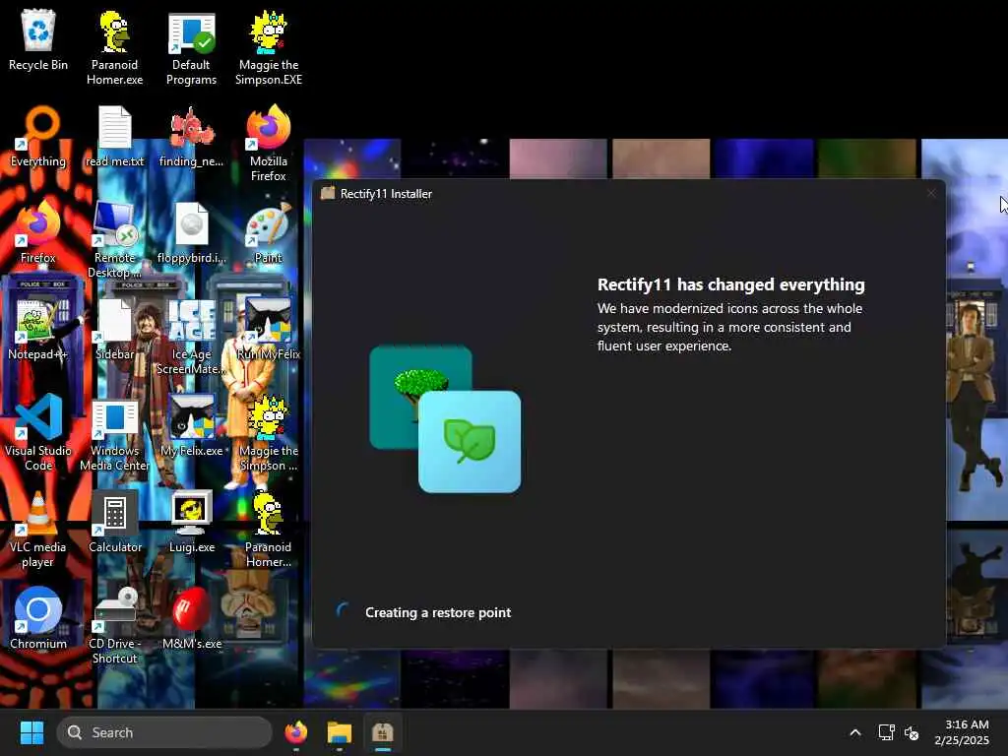Select the Firefox desktop shortcut

coord(38,233)
